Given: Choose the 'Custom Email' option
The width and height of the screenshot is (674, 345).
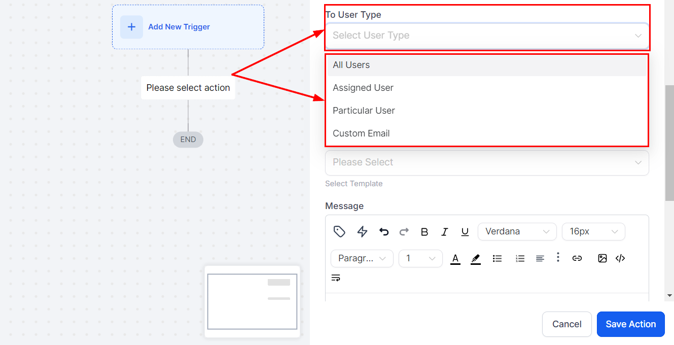Looking at the screenshot, I should [361, 133].
